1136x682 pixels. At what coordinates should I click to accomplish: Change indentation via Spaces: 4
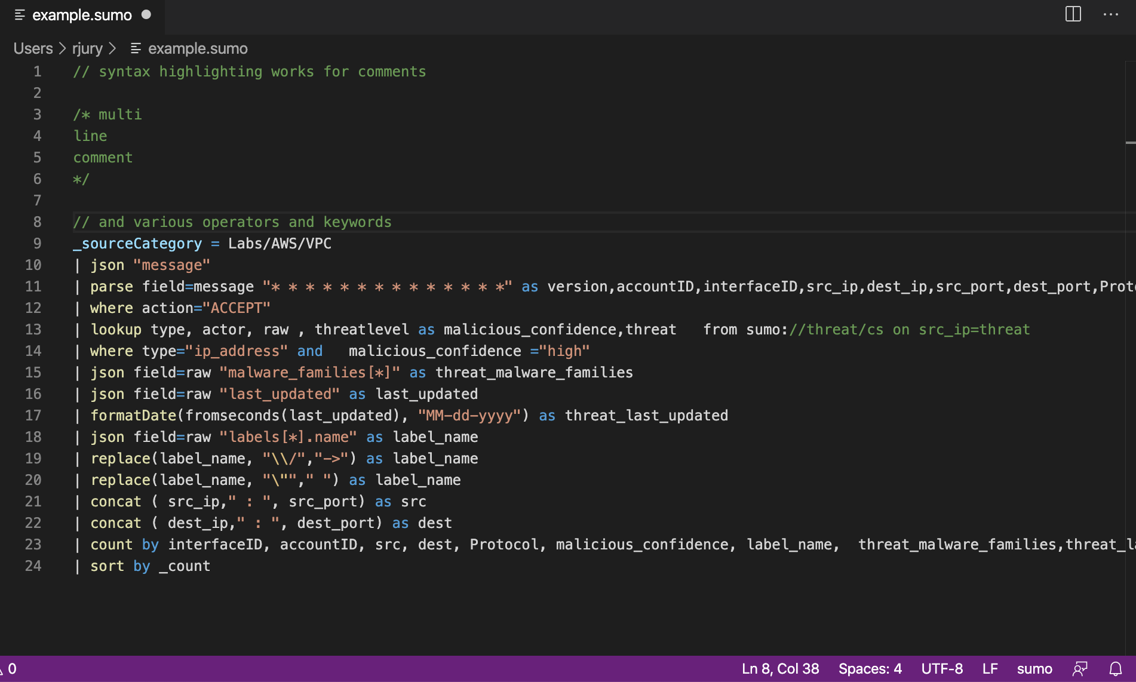click(x=870, y=669)
